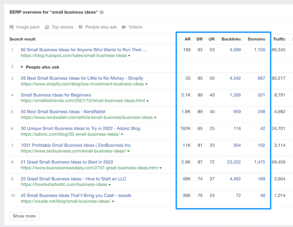Open the 60 Small Business Ideas HubSpot result
Viewport: 293px width, 227px height.
tap(83, 50)
